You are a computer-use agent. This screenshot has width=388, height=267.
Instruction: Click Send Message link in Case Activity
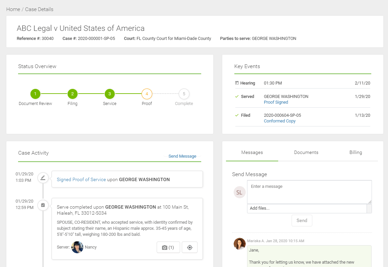point(182,156)
